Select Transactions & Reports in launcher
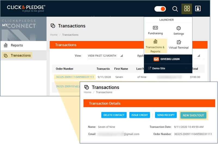This screenshot has height=144, width=218. [x=156, y=46]
